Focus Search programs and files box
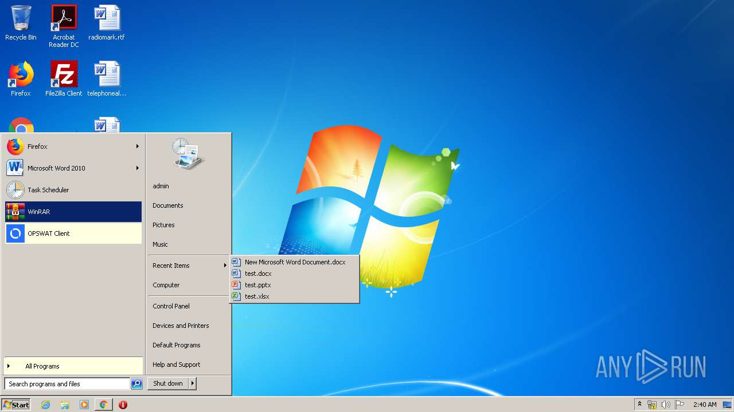 [67, 384]
